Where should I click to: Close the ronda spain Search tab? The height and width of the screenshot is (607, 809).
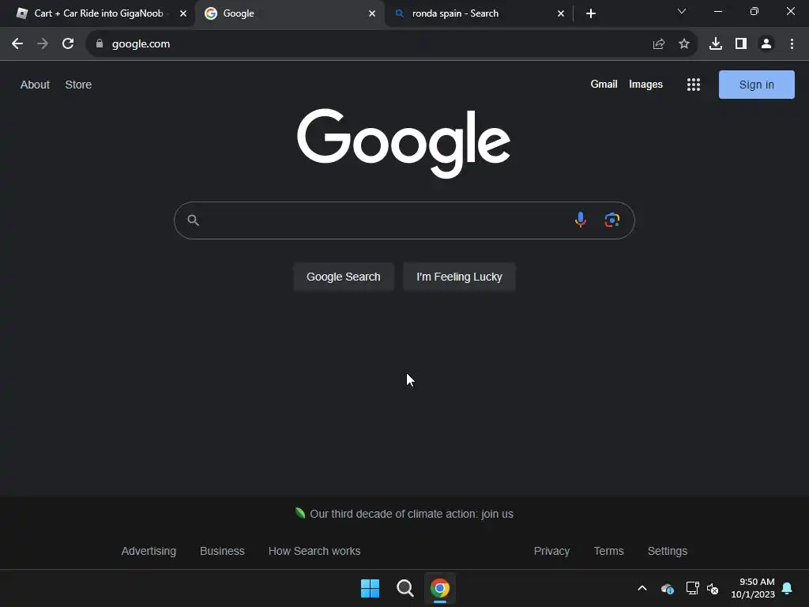tap(561, 13)
